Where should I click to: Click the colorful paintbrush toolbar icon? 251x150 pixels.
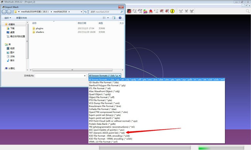coord(145,11)
